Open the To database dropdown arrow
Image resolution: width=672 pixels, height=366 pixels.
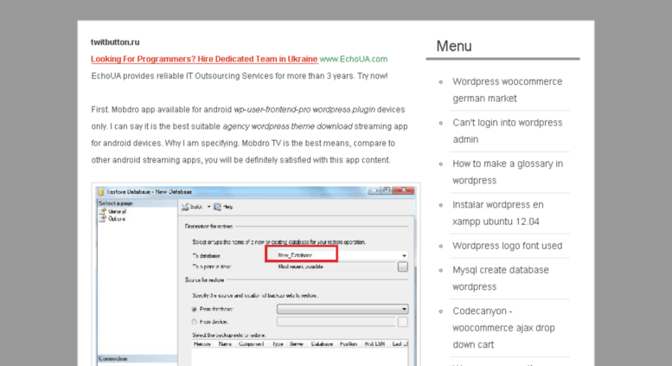coord(404,255)
